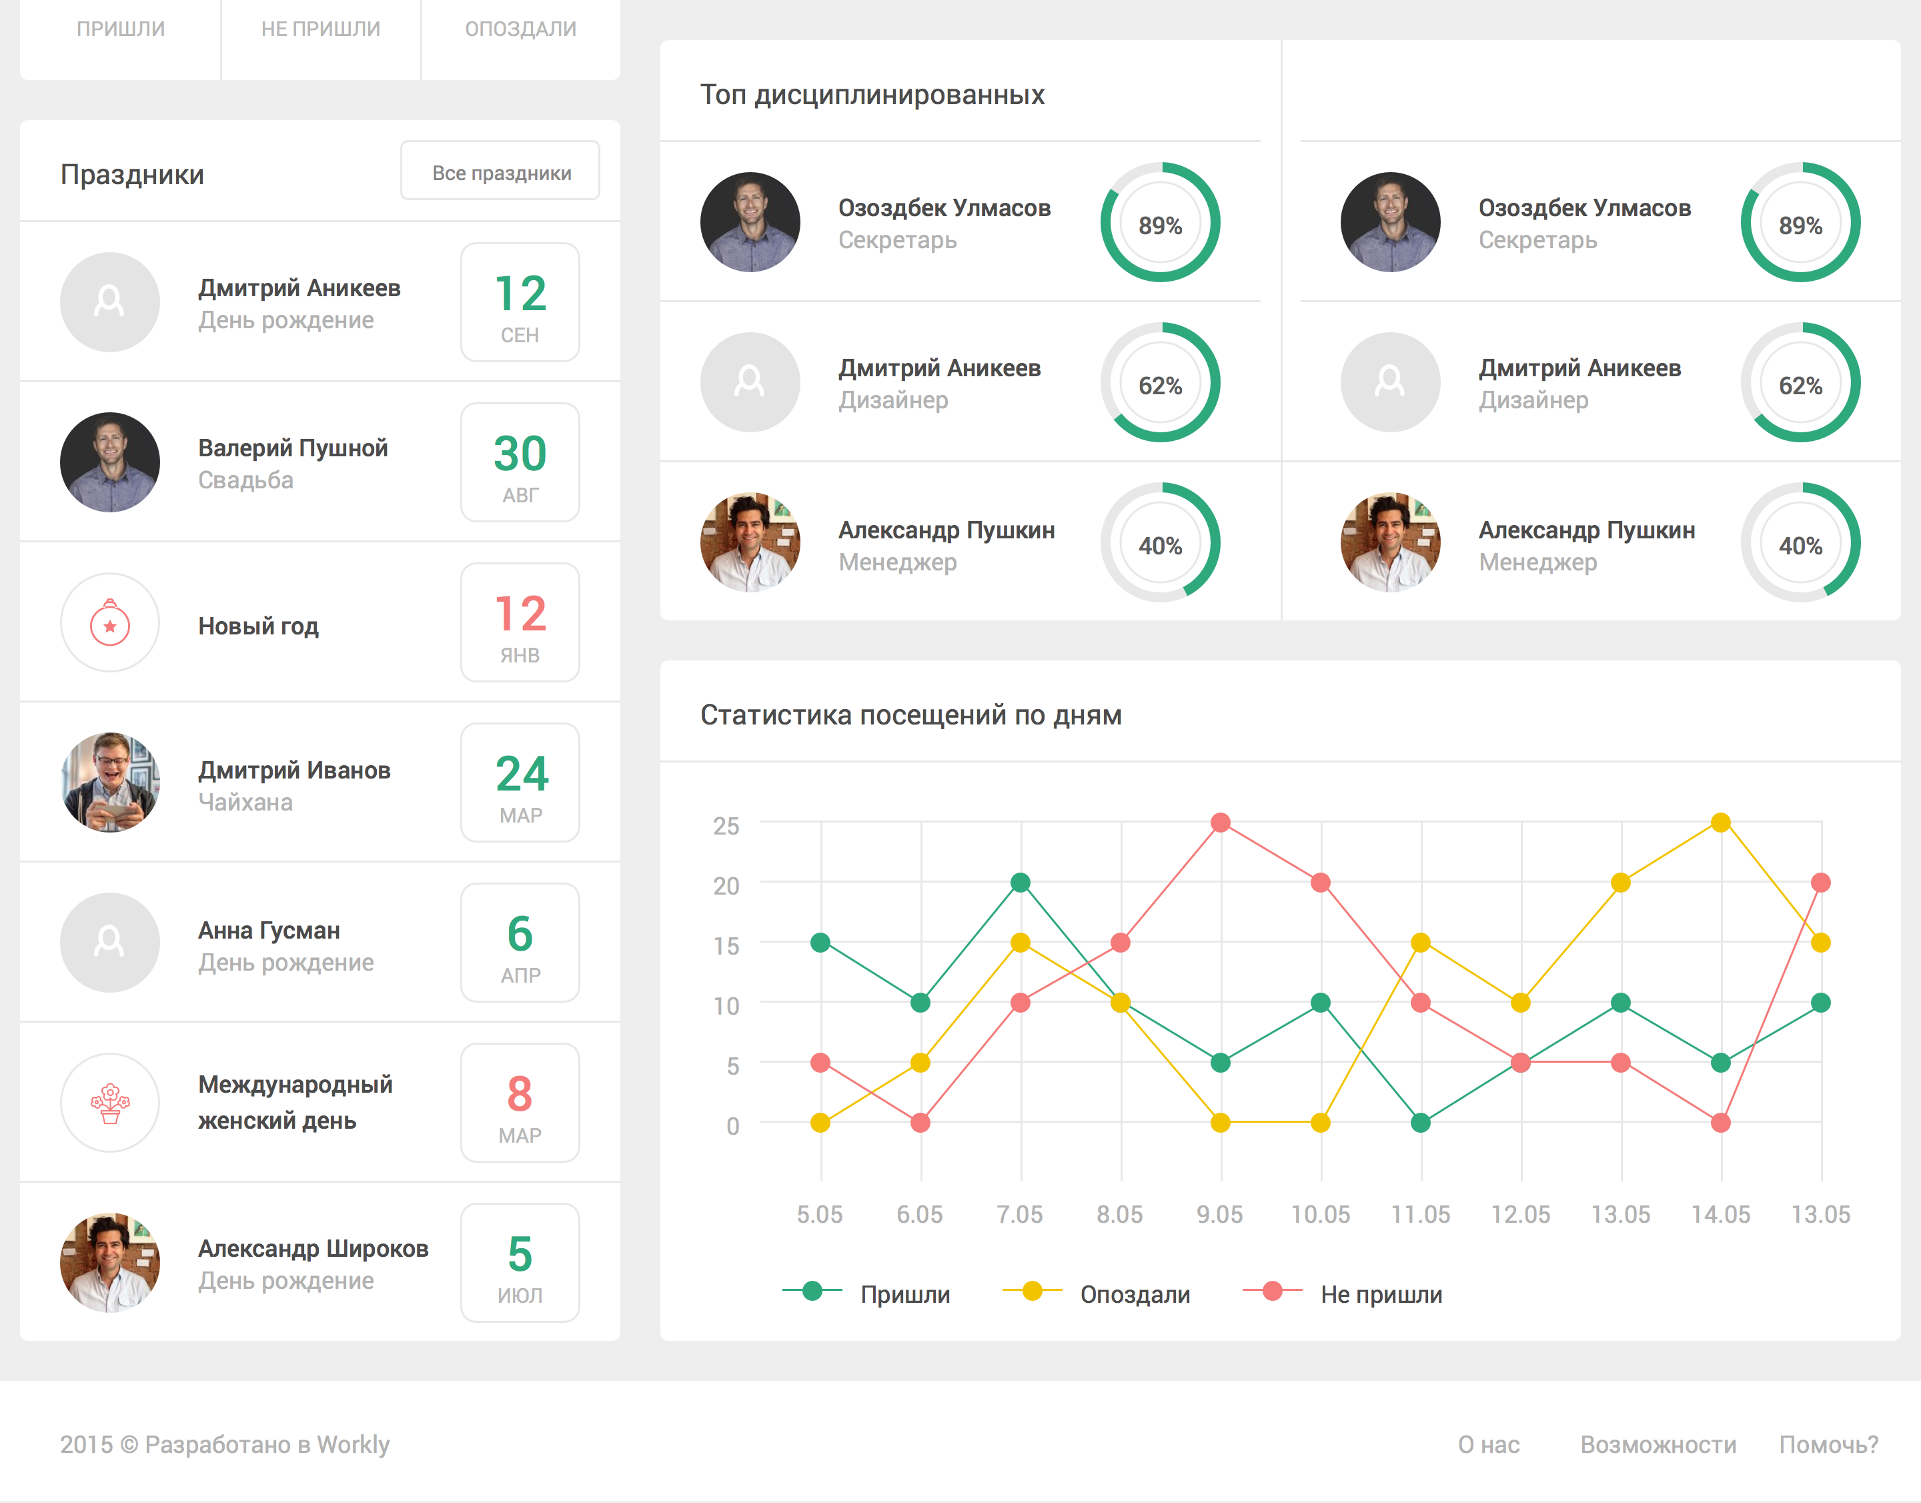Select the 6 АПР date badge
The height and width of the screenshot is (1503, 1921).
click(x=520, y=943)
